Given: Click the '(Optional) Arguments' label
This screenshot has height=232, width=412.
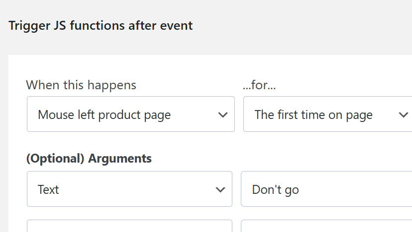Looking at the screenshot, I should [x=89, y=159].
